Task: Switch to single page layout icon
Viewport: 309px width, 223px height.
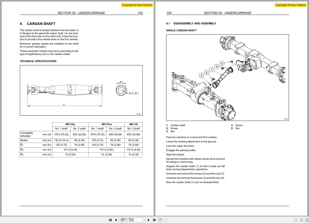Action: pos(296,220)
